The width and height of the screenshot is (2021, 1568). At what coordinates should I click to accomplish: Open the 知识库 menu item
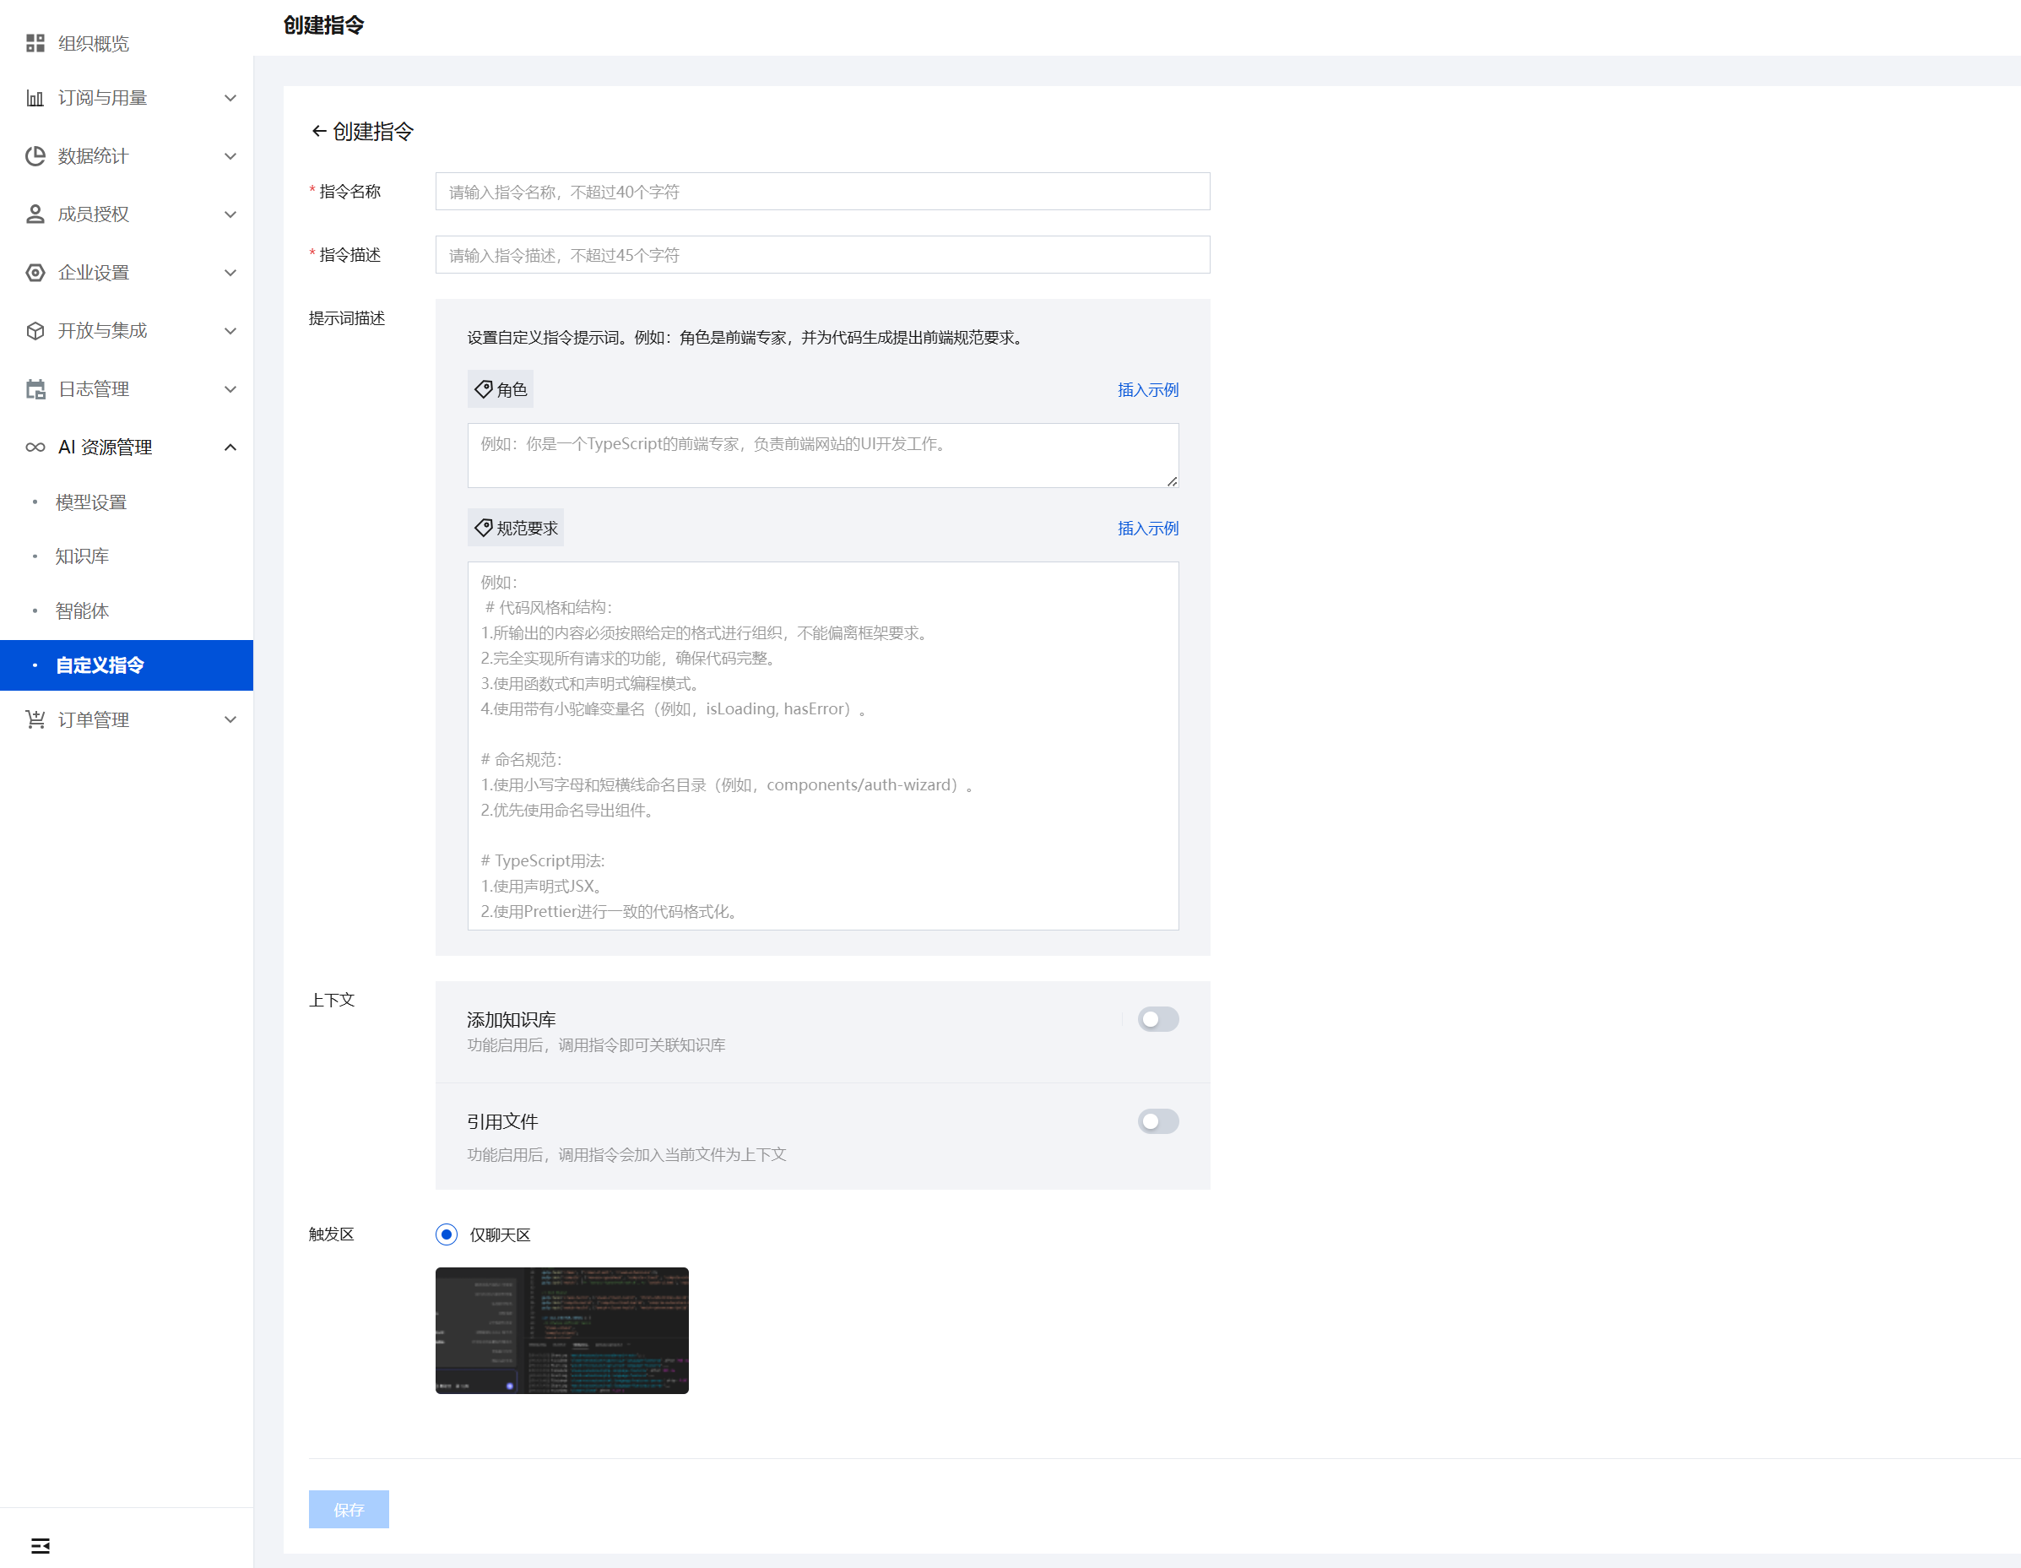pos(83,556)
